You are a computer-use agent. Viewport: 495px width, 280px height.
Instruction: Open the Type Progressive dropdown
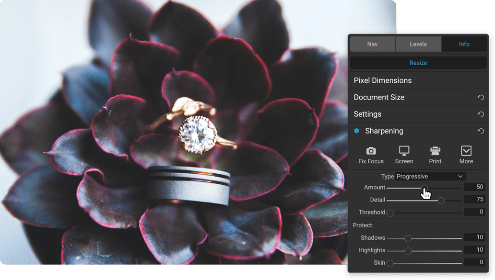(431, 177)
